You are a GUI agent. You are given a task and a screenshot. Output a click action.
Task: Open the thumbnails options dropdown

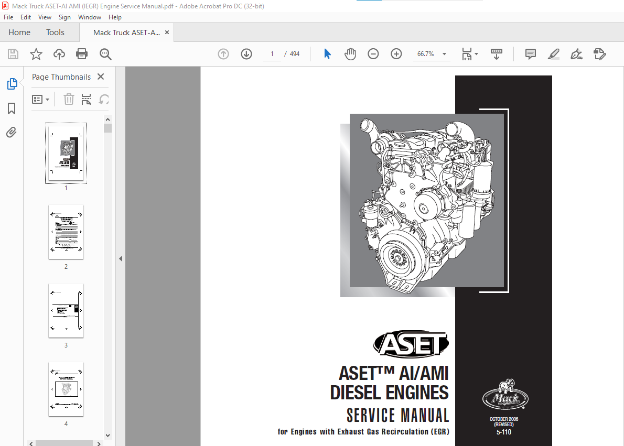click(40, 99)
